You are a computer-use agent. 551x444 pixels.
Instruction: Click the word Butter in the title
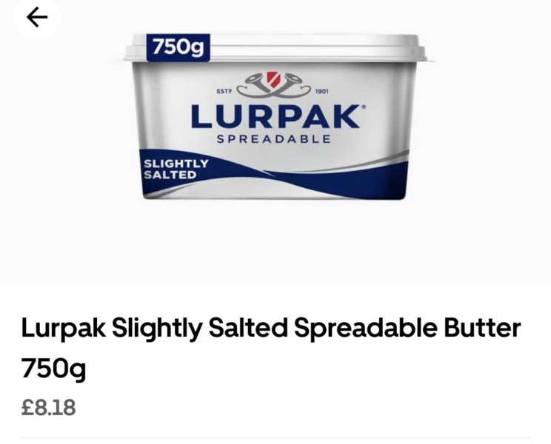[482, 328]
